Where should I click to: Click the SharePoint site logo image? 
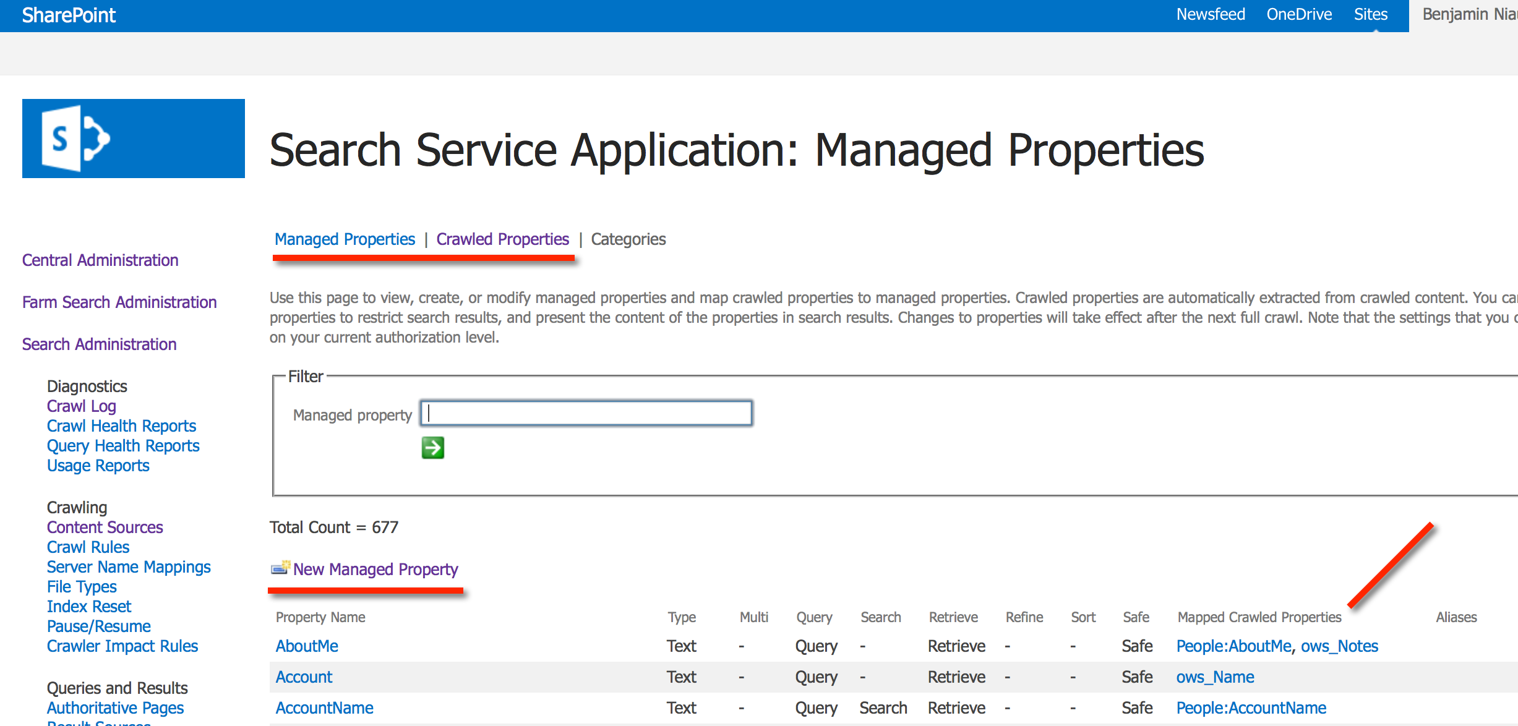pos(134,139)
